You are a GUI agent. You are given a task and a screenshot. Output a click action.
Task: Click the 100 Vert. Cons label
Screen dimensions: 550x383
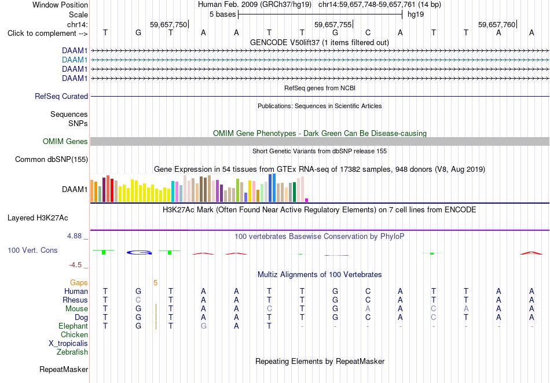point(32,250)
